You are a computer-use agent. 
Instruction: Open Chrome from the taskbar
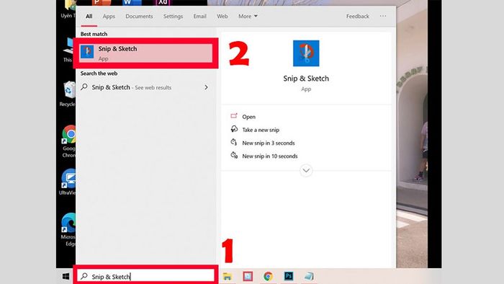[268, 276]
